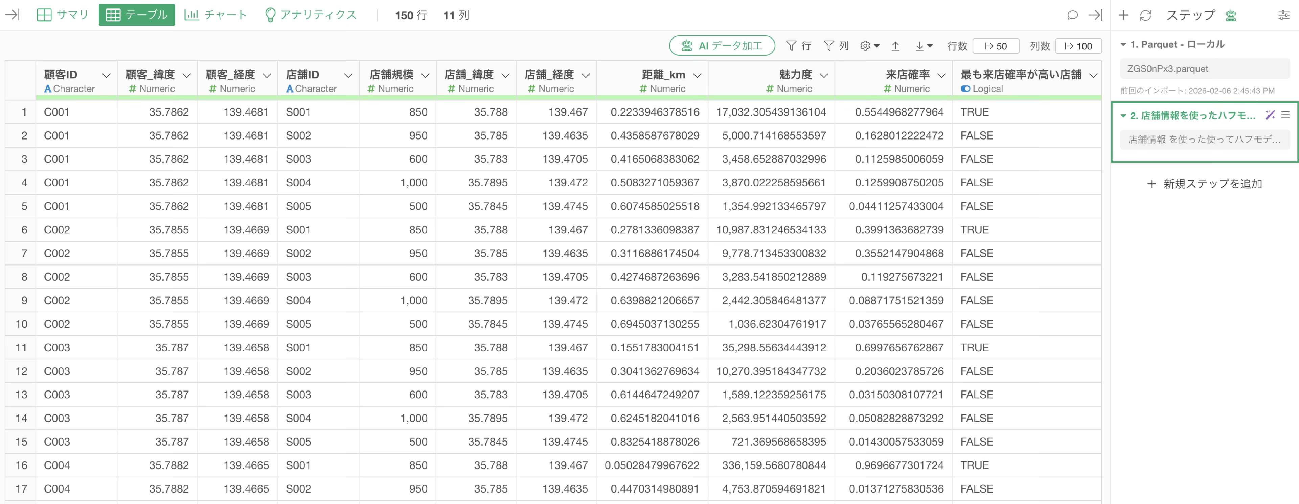This screenshot has height=504, width=1299.
Task: Click the comment speech bubble icon
Action: coord(1072,15)
